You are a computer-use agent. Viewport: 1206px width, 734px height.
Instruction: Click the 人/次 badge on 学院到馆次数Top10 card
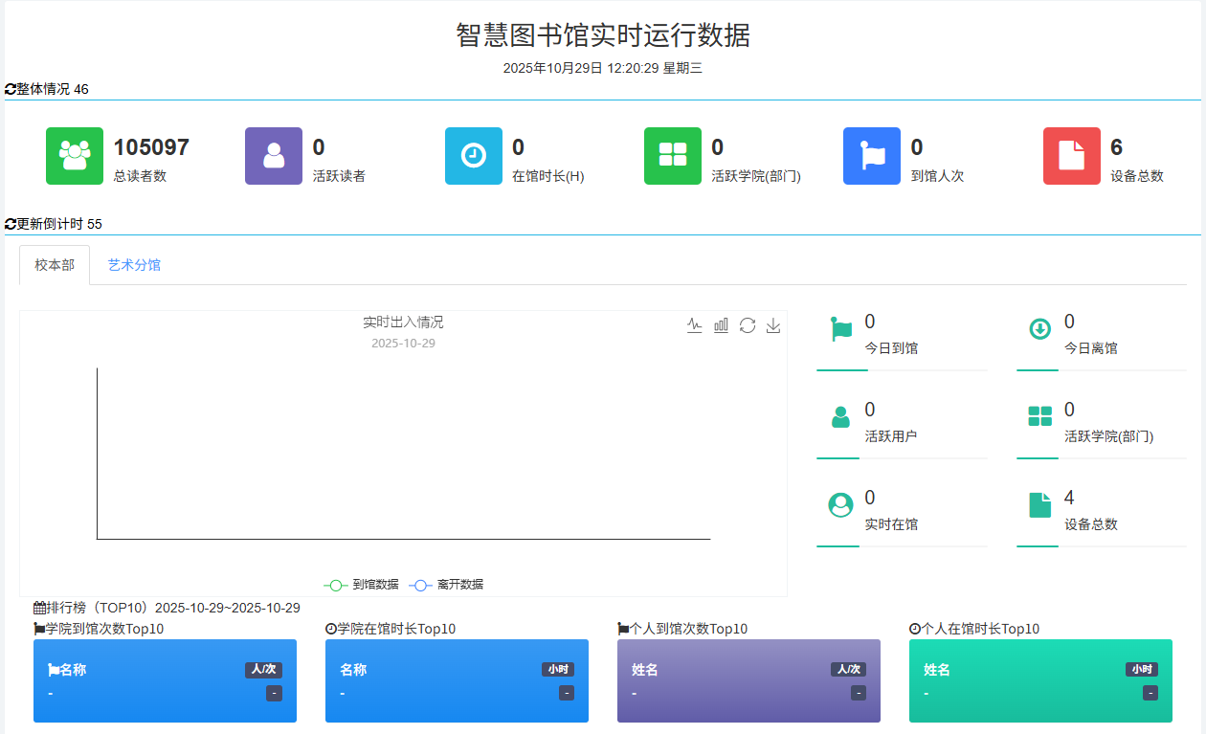click(x=262, y=670)
